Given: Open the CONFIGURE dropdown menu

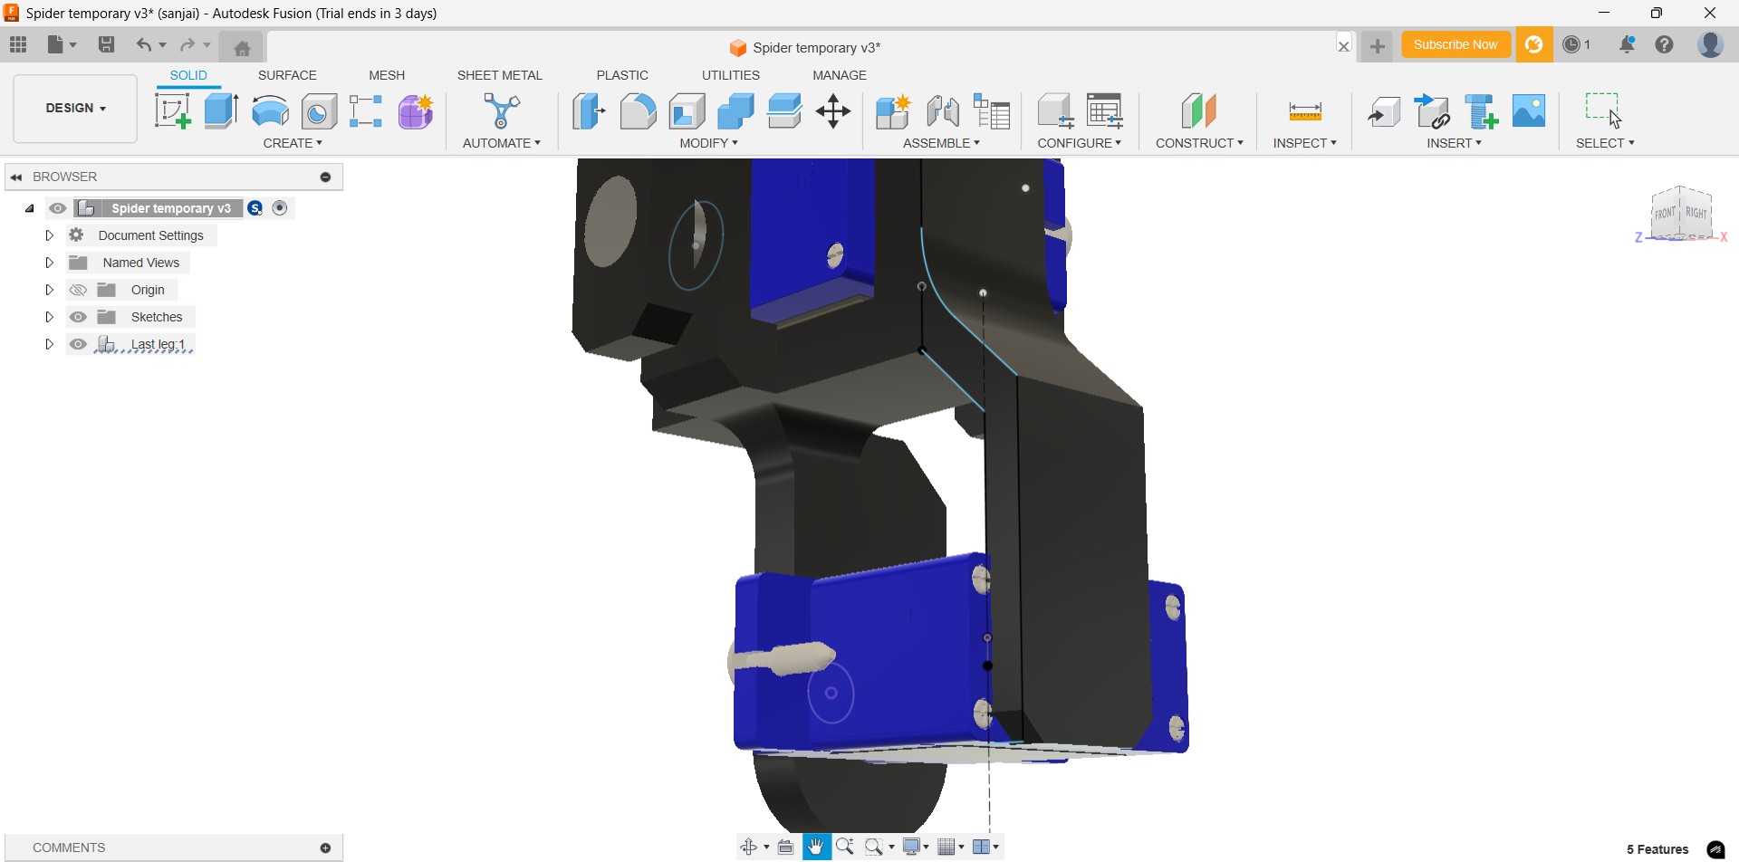Looking at the screenshot, I should 1080,143.
